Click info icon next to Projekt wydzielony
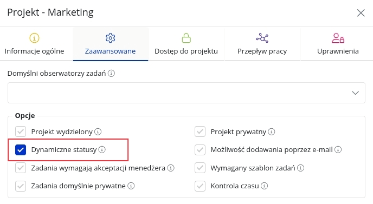This screenshot has height=204, width=373. click(x=98, y=131)
